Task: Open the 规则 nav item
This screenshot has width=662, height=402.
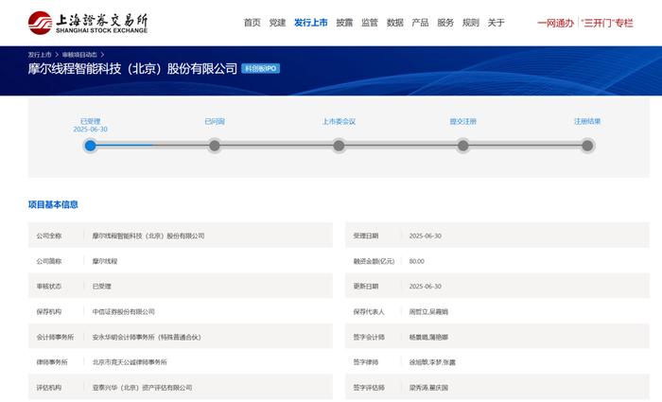Action: [x=471, y=23]
